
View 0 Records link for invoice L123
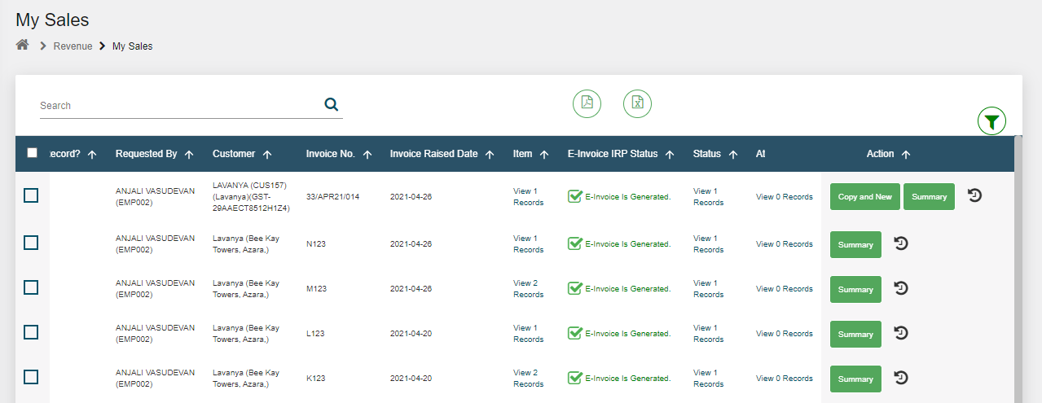tap(785, 334)
